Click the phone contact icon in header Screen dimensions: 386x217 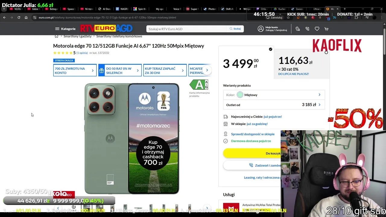(x=307, y=29)
